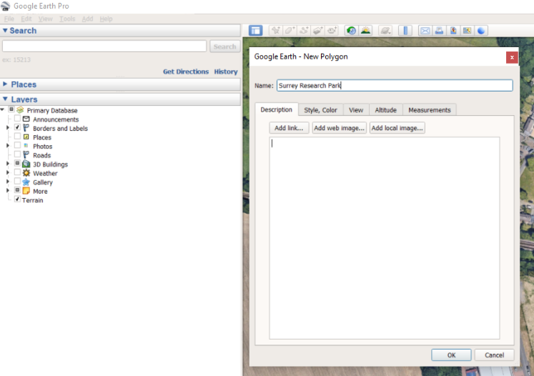Image resolution: width=534 pixels, height=376 pixels.
Task: Open the Measurements tab
Action: coord(429,110)
